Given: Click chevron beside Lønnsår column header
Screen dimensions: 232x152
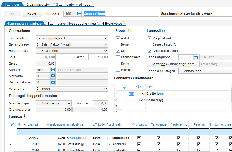Looking at the screenshot, I should (25, 125).
